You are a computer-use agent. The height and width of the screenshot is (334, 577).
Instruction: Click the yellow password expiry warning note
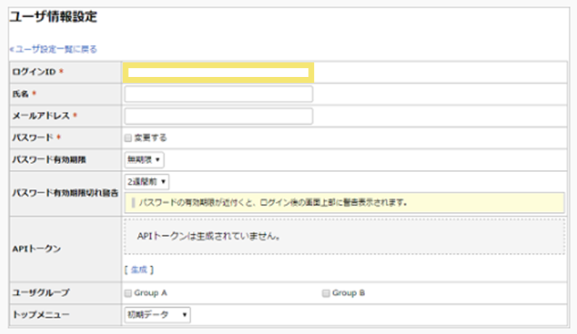tap(344, 203)
